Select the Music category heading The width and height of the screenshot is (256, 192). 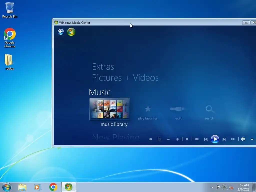click(x=100, y=92)
